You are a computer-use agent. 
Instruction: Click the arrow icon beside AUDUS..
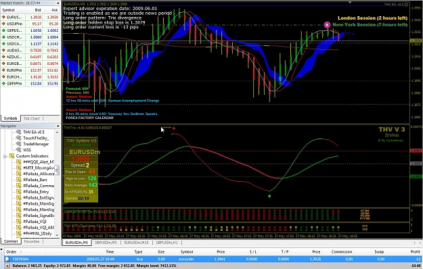pos(3,51)
